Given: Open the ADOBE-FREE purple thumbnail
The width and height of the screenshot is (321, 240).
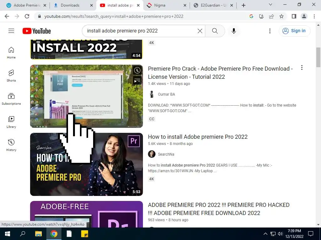Looking at the screenshot, I should 87,214.
